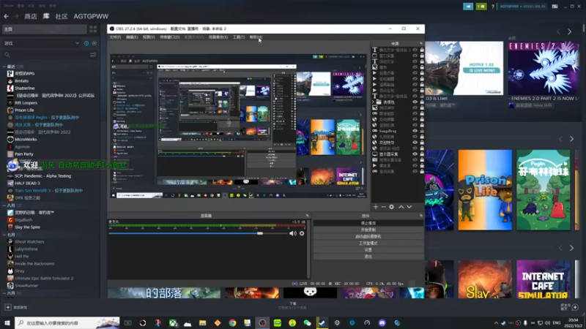The image size is (586, 329).
Task: Click 开始录制 button in OBS
Action: 368,230
